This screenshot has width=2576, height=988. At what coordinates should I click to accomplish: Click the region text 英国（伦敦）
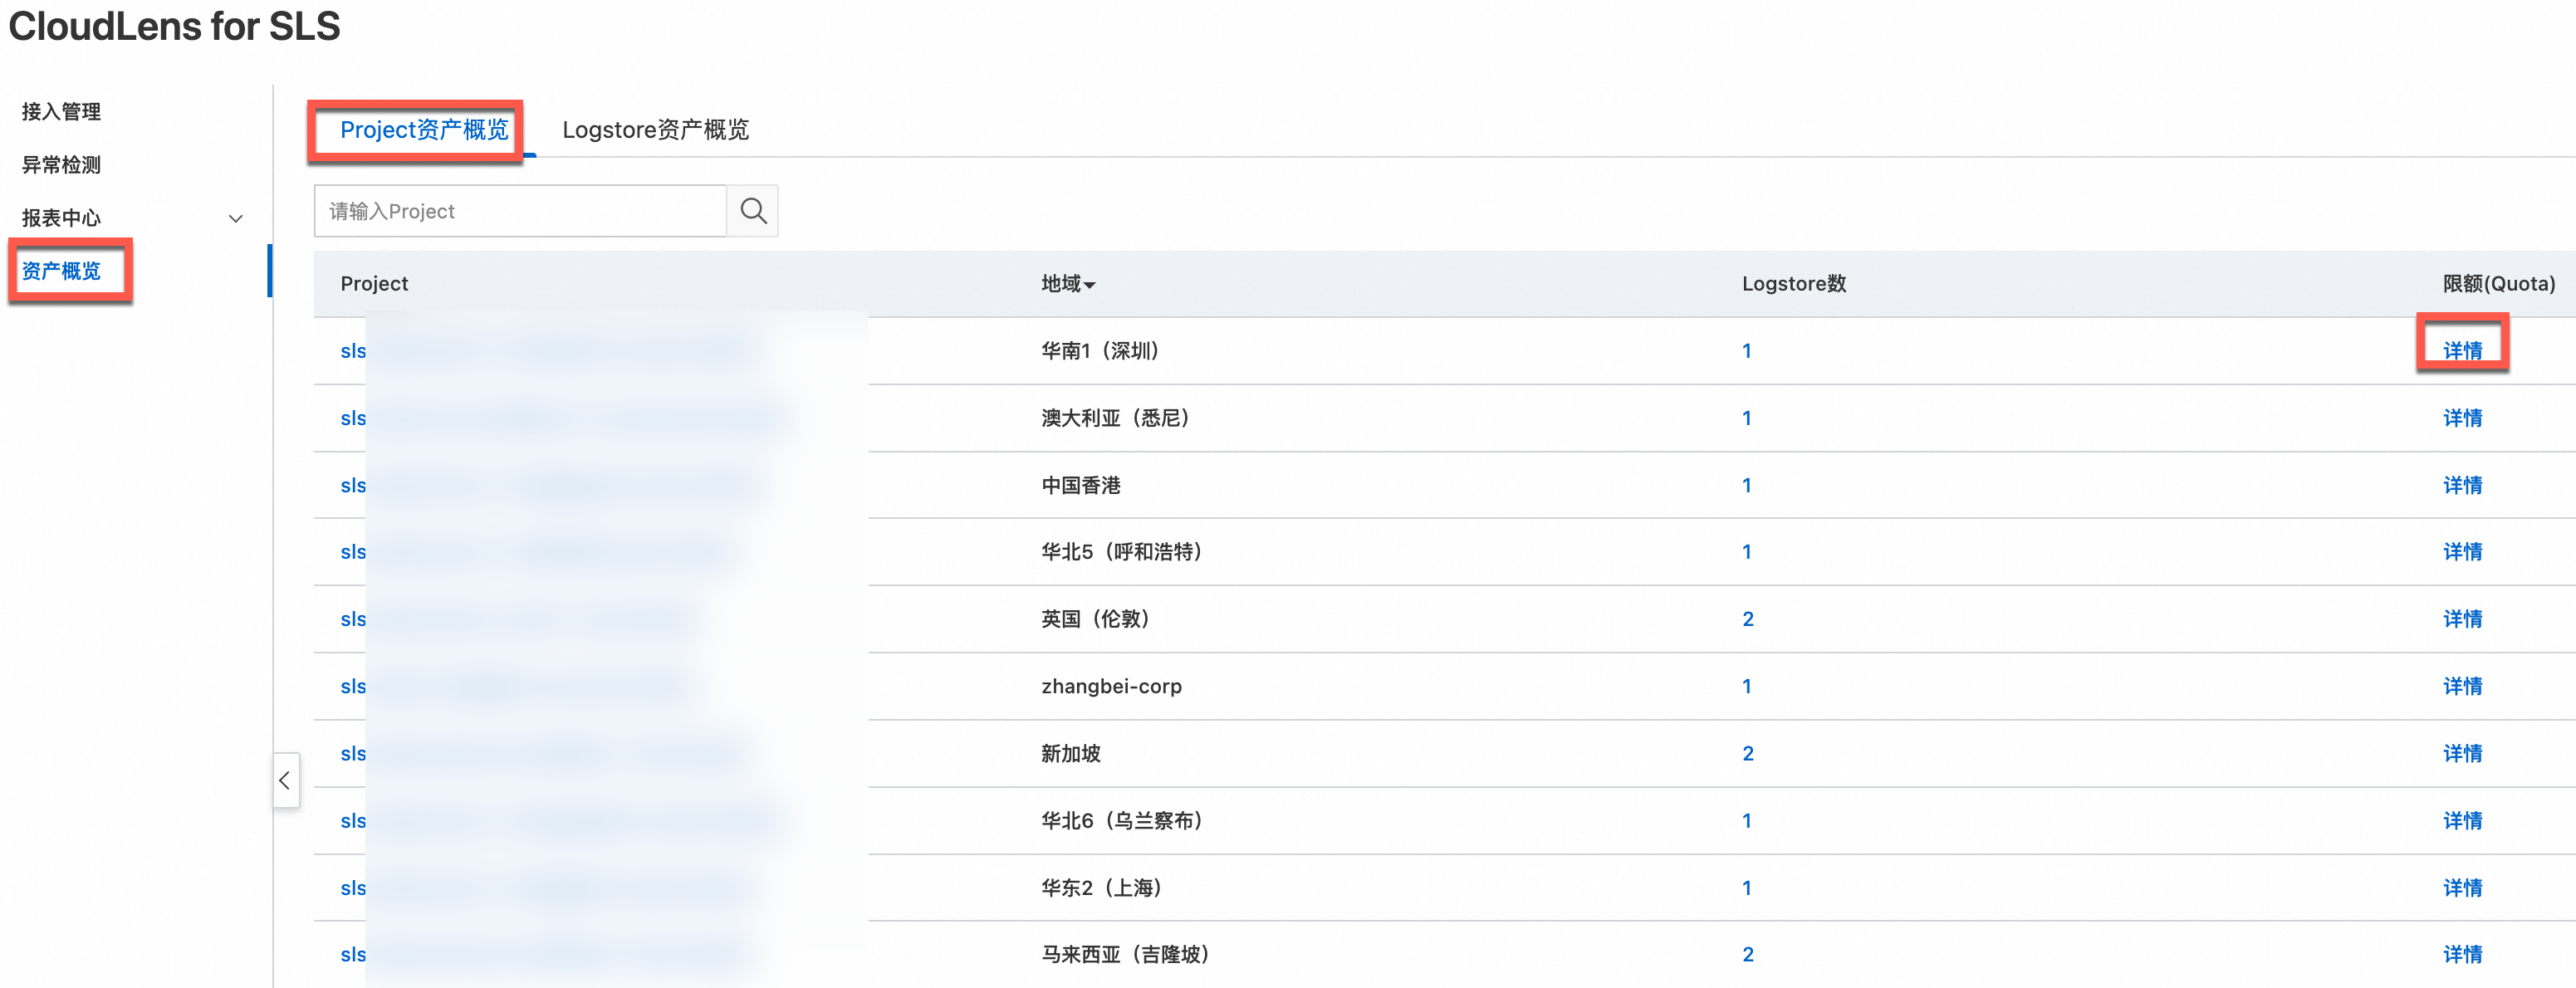(1096, 619)
